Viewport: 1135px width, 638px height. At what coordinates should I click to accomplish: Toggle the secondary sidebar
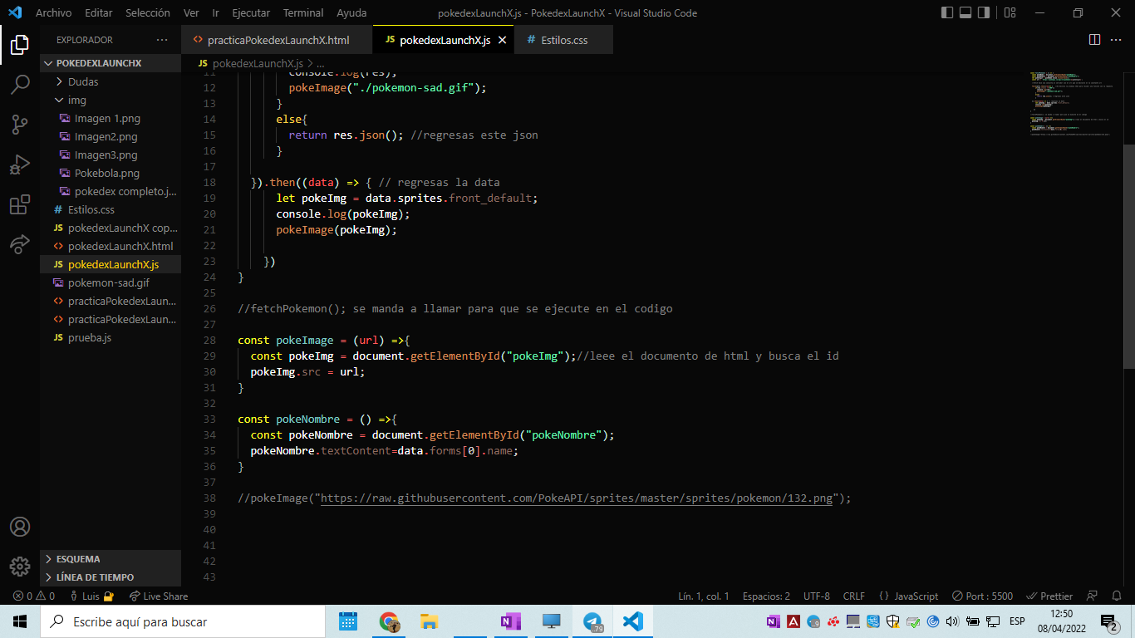(983, 12)
